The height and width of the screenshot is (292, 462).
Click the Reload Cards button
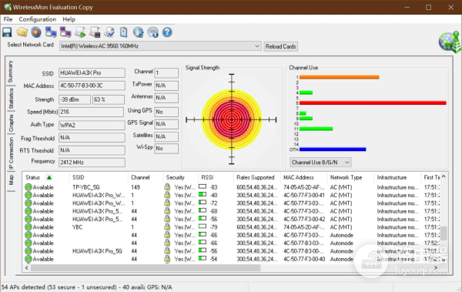(280, 46)
